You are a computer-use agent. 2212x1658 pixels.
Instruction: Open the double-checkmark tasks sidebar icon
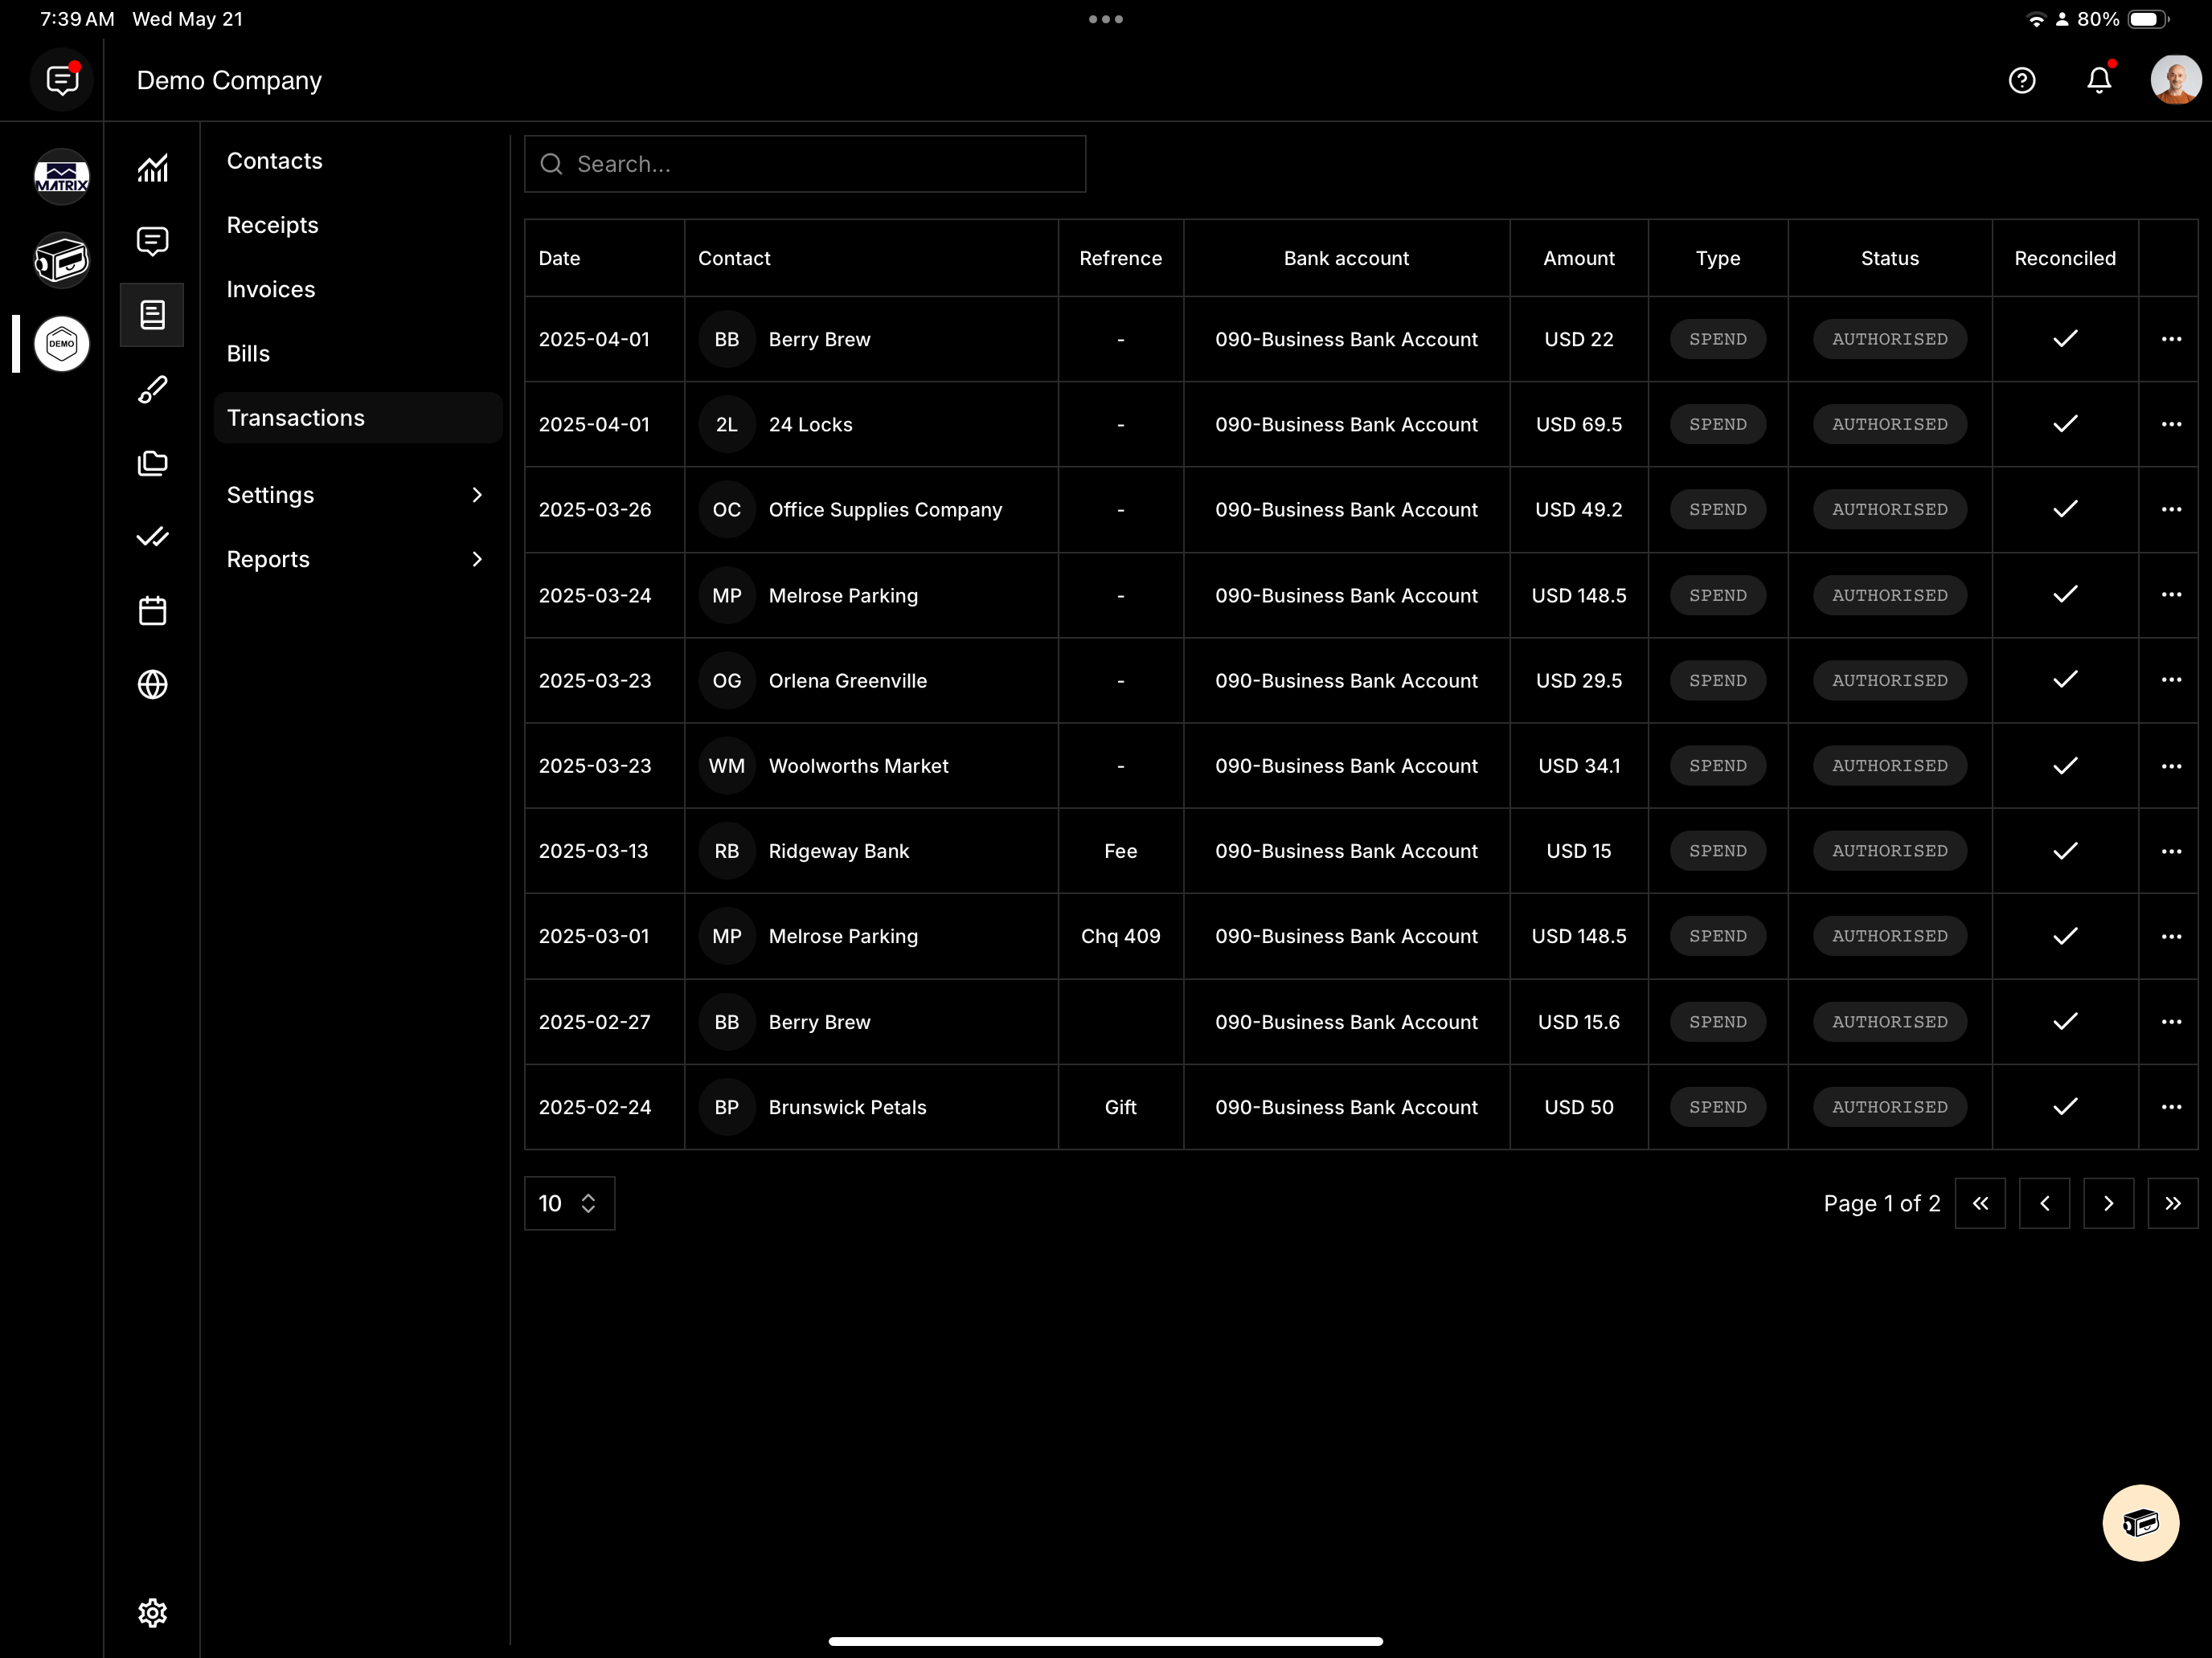click(x=152, y=537)
